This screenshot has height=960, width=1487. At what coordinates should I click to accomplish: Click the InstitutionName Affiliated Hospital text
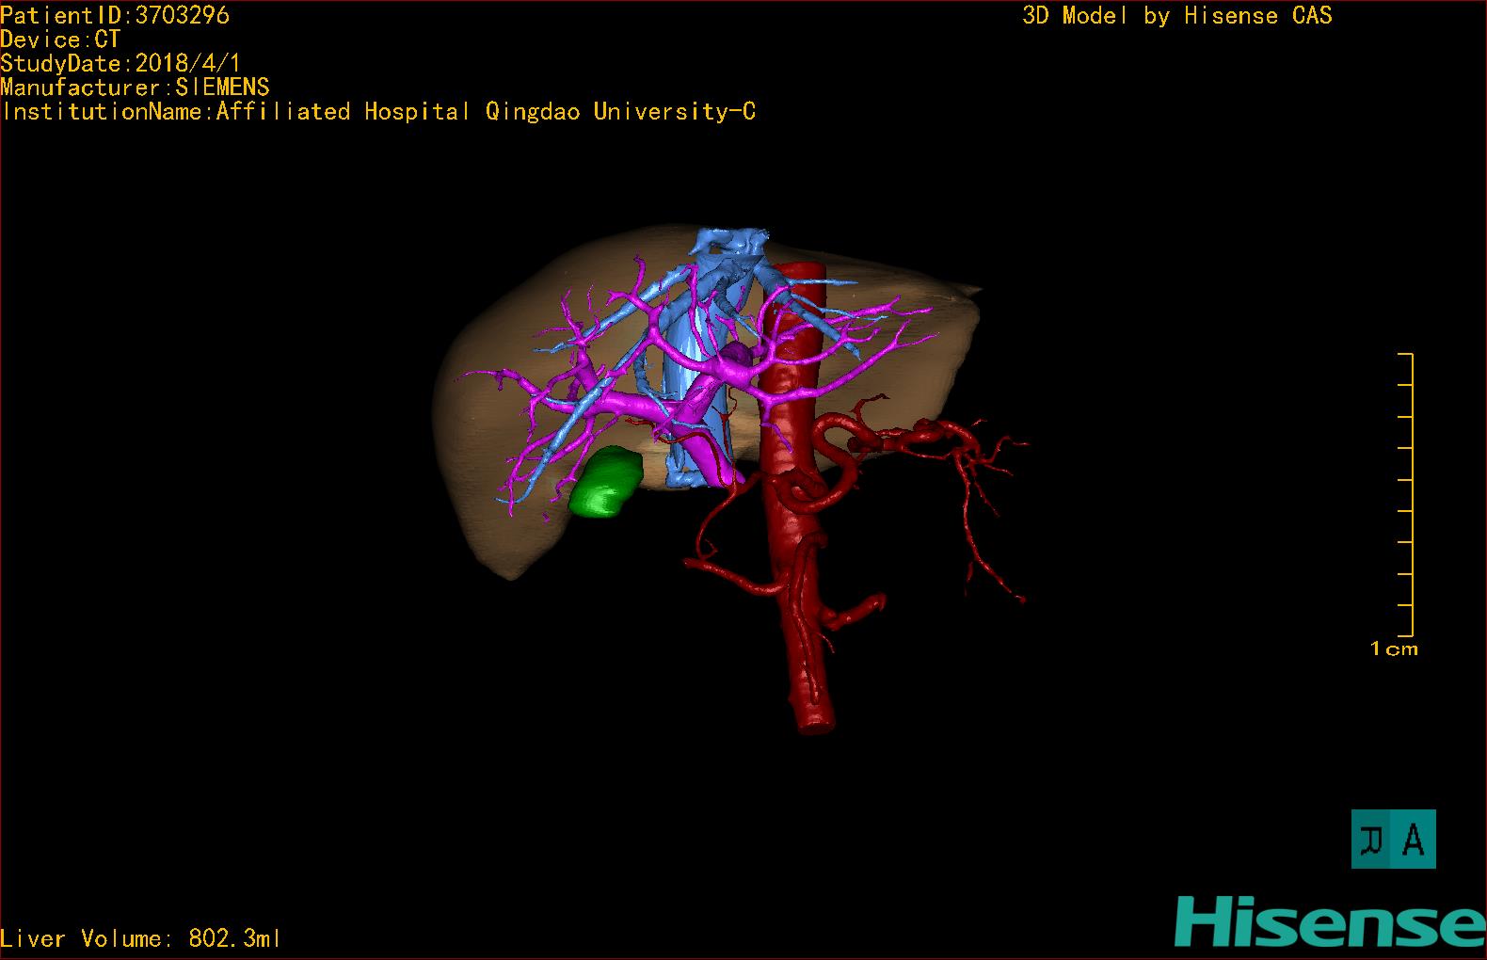[378, 112]
